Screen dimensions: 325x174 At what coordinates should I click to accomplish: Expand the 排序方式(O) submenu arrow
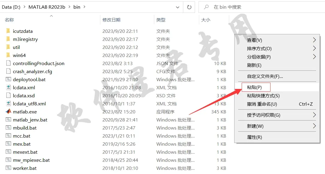click(x=314, y=48)
